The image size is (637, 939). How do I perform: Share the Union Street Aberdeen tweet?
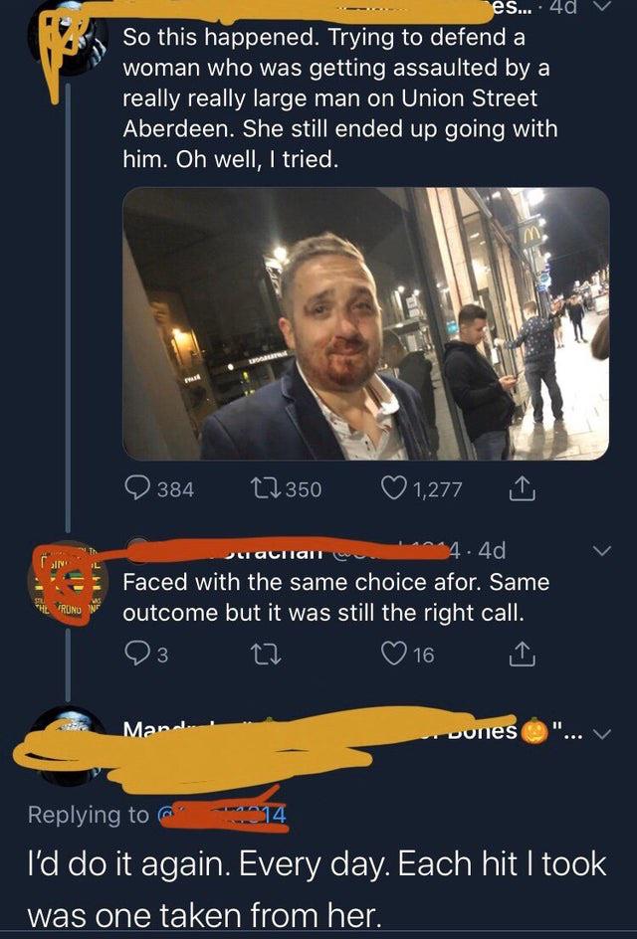pyautogui.click(x=522, y=488)
